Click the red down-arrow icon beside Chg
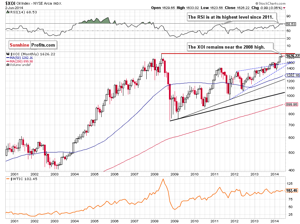The image size is (300, 224). point(284,8)
